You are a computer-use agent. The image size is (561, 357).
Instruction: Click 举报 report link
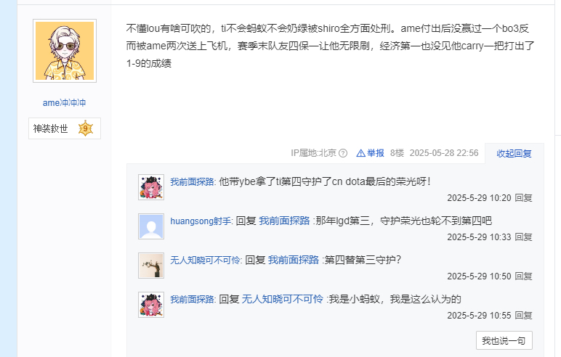pos(375,153)
